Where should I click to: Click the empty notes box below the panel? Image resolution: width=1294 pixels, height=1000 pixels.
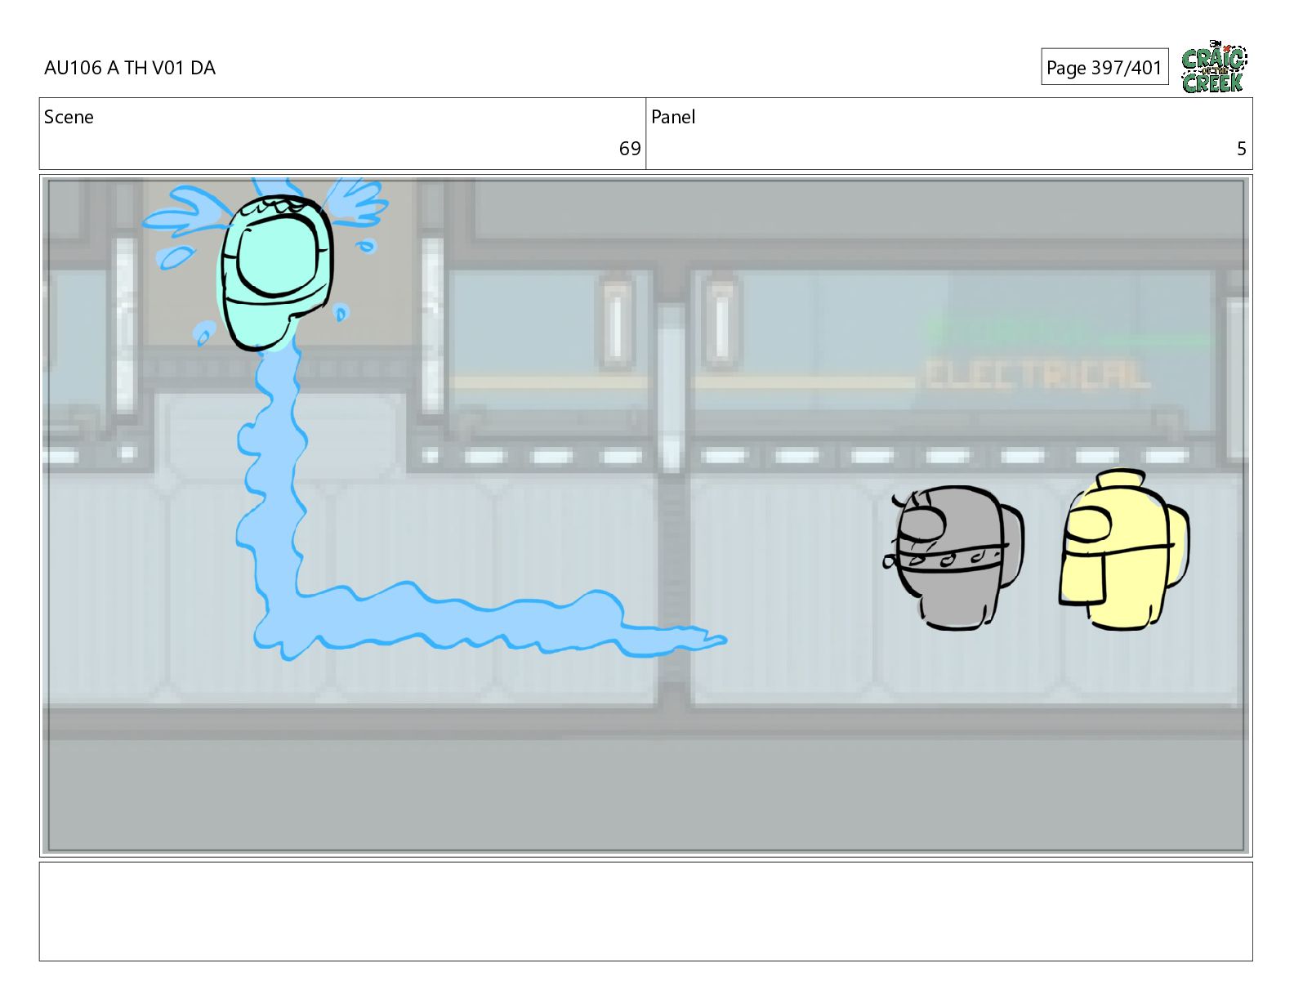tap(645, 911)
